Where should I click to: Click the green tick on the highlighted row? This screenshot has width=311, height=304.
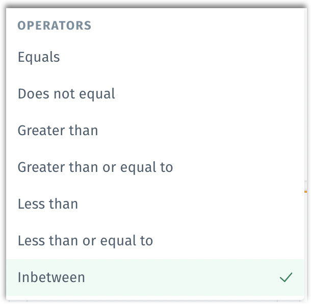click(x=286, y=277)
